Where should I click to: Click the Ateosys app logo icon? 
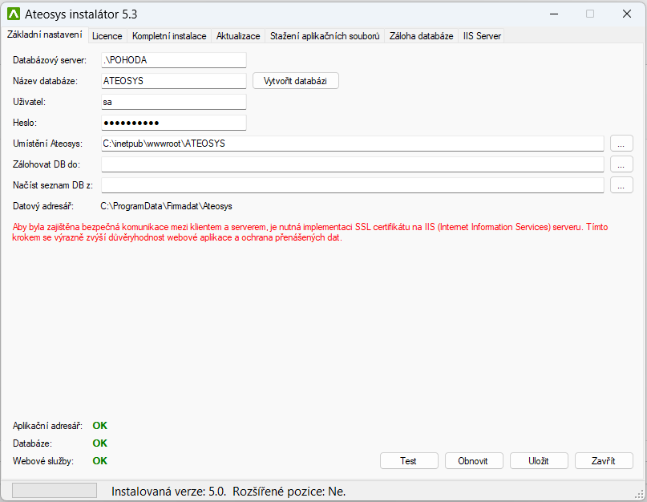click(x=14, y=14)
